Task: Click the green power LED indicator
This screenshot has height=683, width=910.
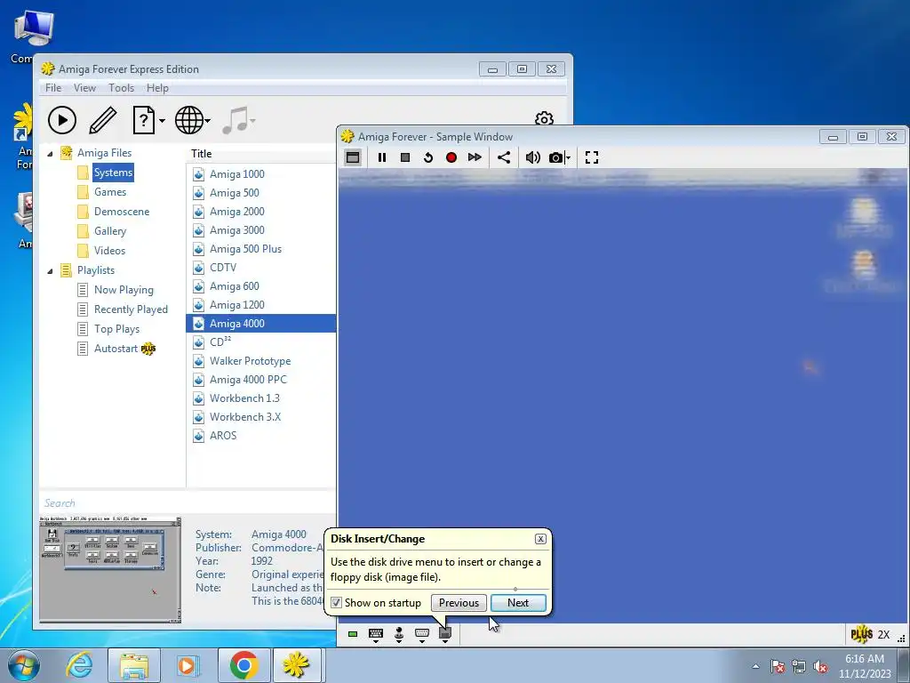Action: tap(352, 633)
